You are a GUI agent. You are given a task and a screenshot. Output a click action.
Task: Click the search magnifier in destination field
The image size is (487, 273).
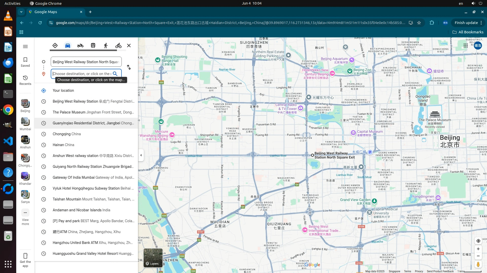[x=115, y=74]
